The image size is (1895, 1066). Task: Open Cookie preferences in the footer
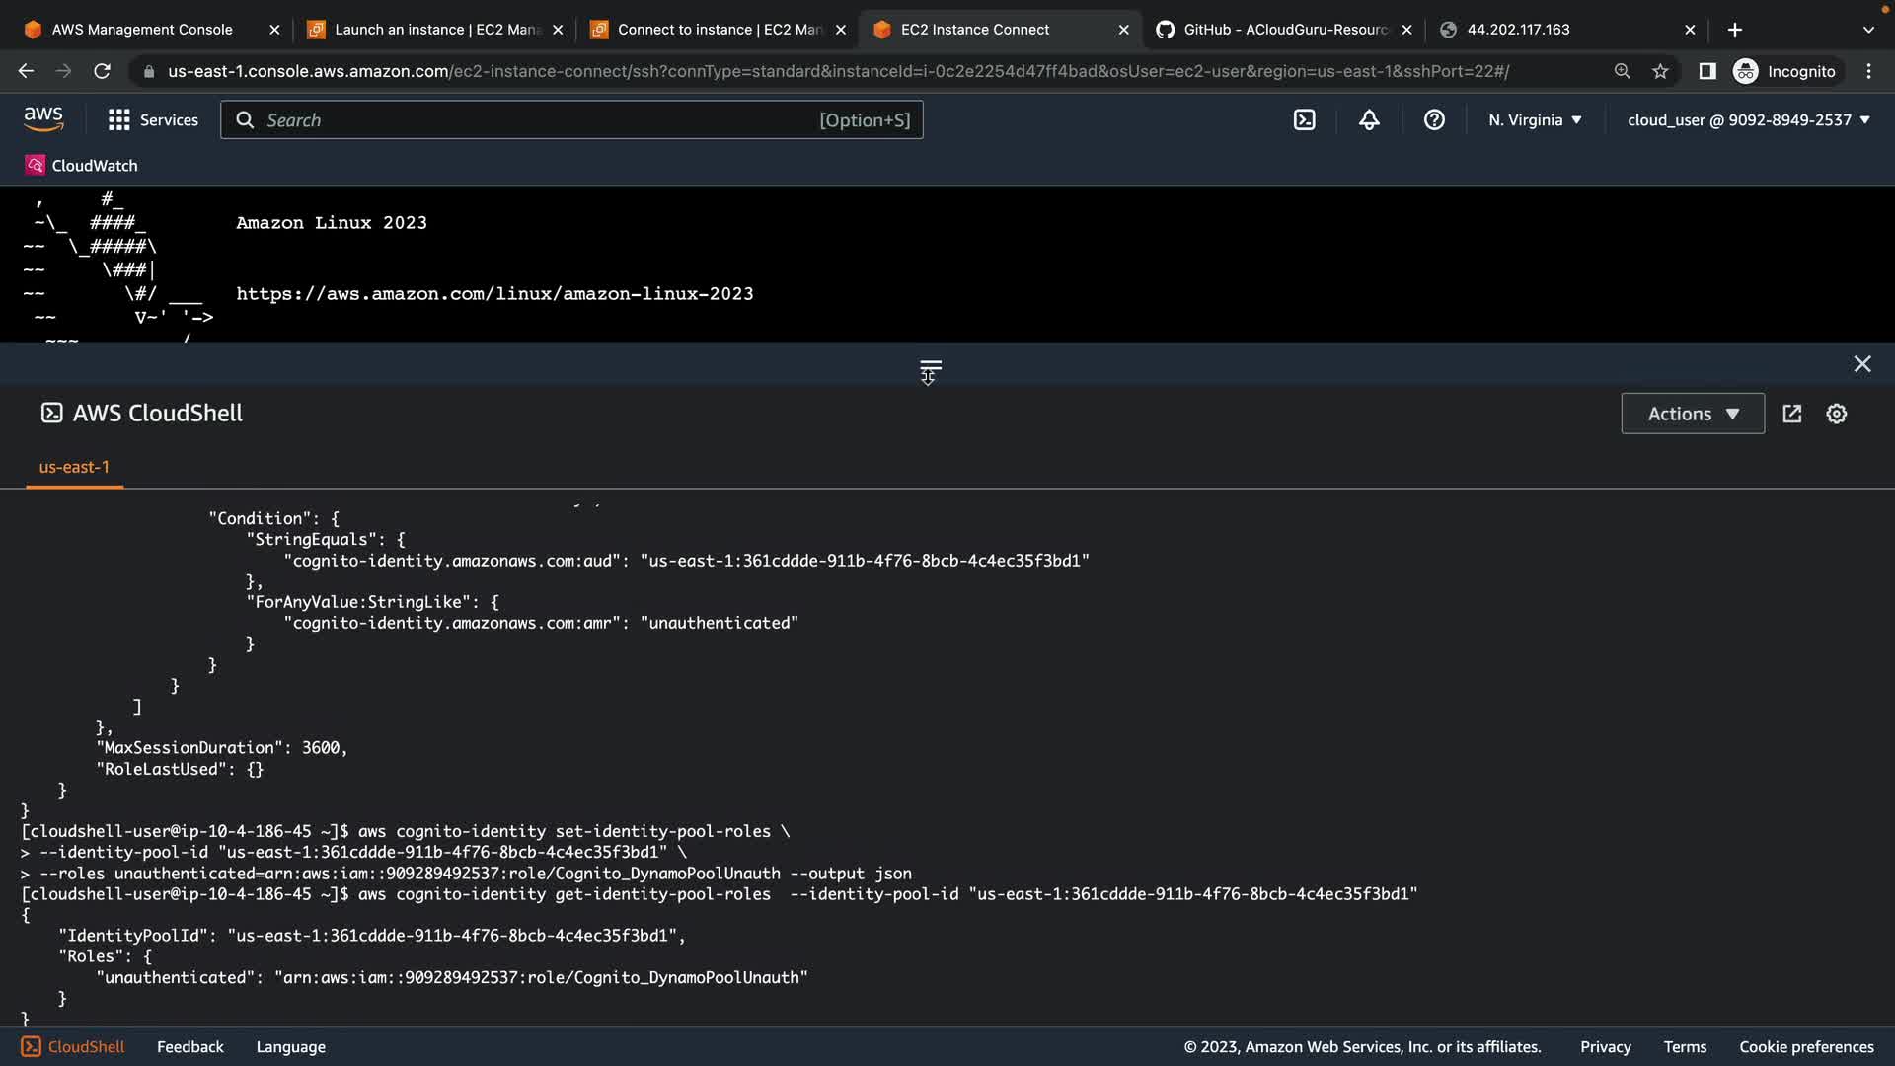point(1805,1047)
